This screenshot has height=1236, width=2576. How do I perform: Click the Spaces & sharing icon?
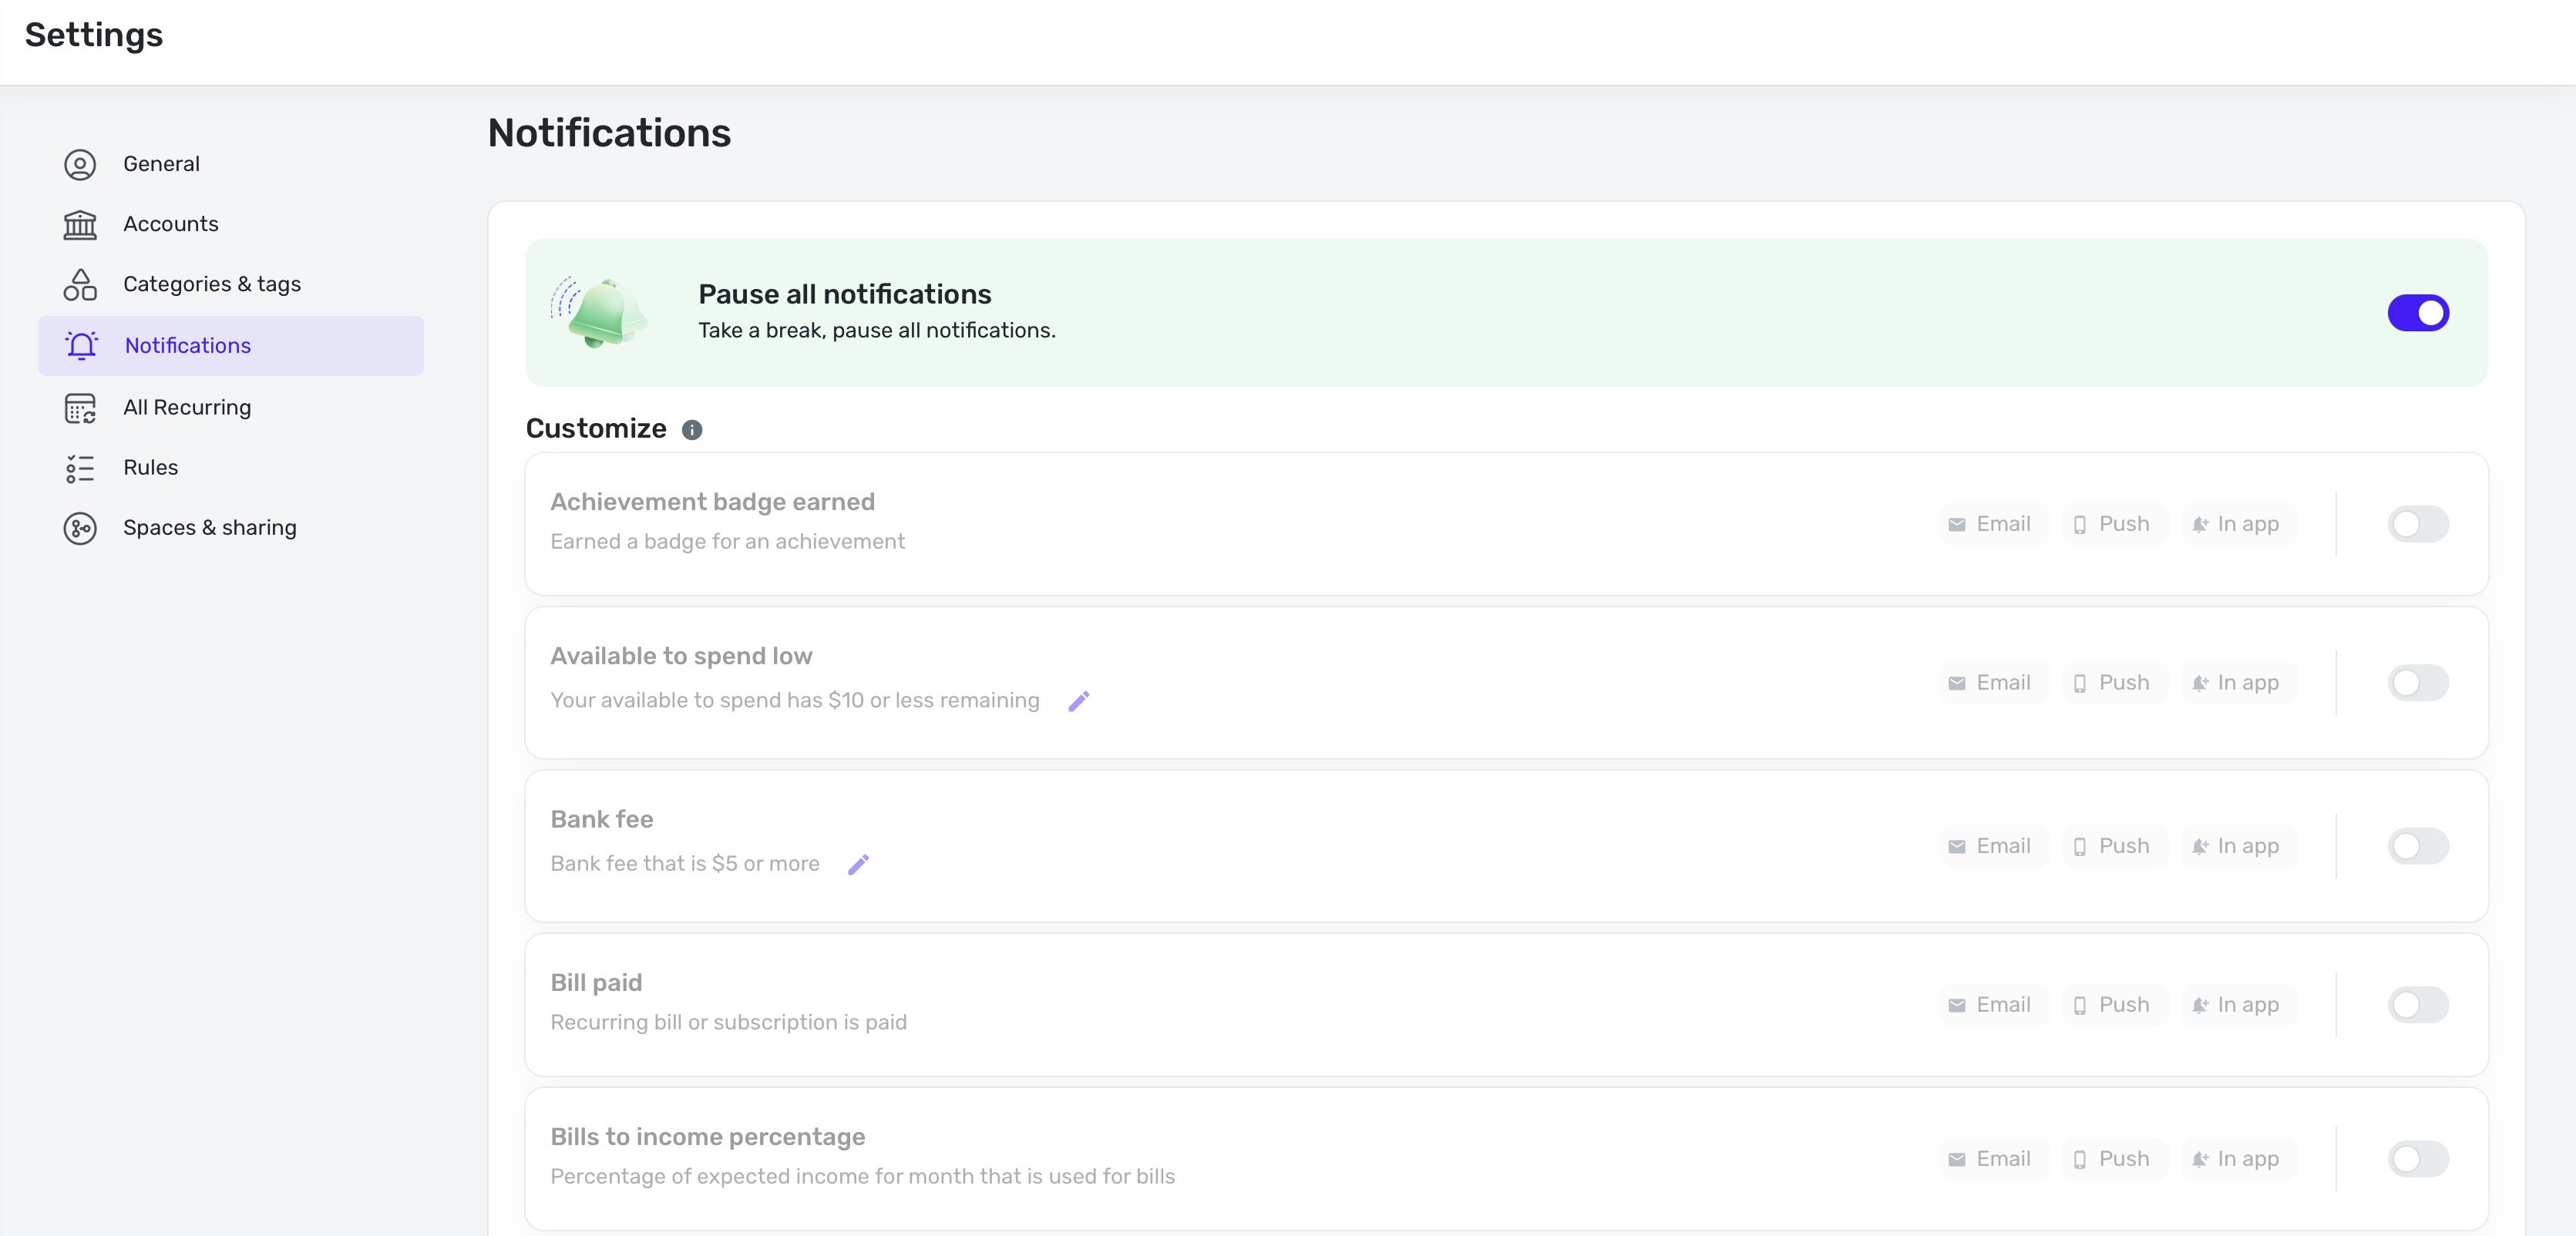(x=80, y=528)
